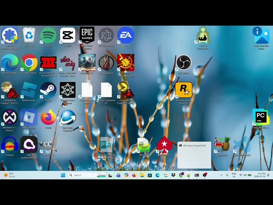Click the taskbar Search box
273x205 pixels.
tap(87, 175)
